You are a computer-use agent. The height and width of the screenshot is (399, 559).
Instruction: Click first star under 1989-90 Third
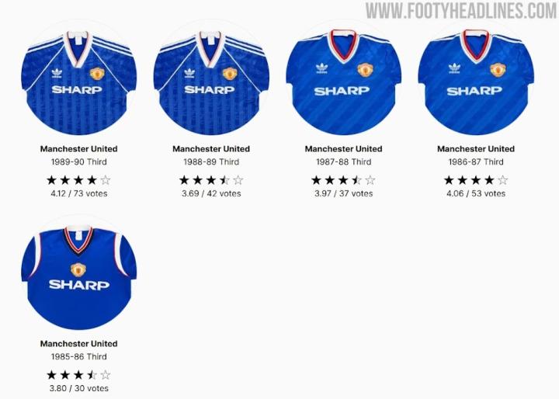click(52, 180)
